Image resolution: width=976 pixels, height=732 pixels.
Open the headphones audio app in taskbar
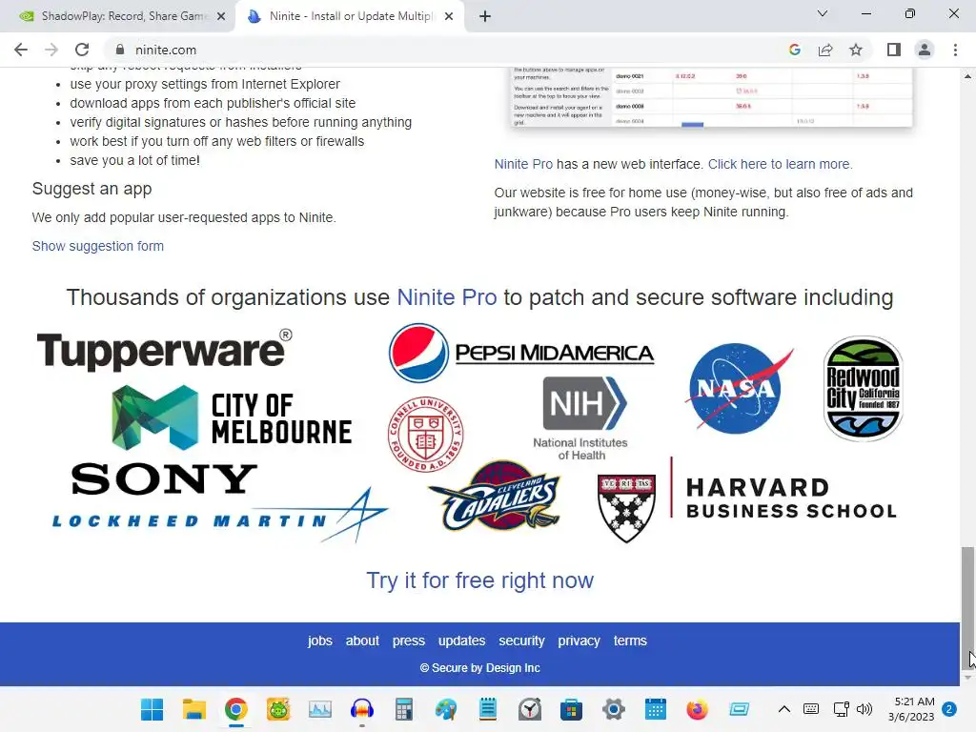coord(361,709)
